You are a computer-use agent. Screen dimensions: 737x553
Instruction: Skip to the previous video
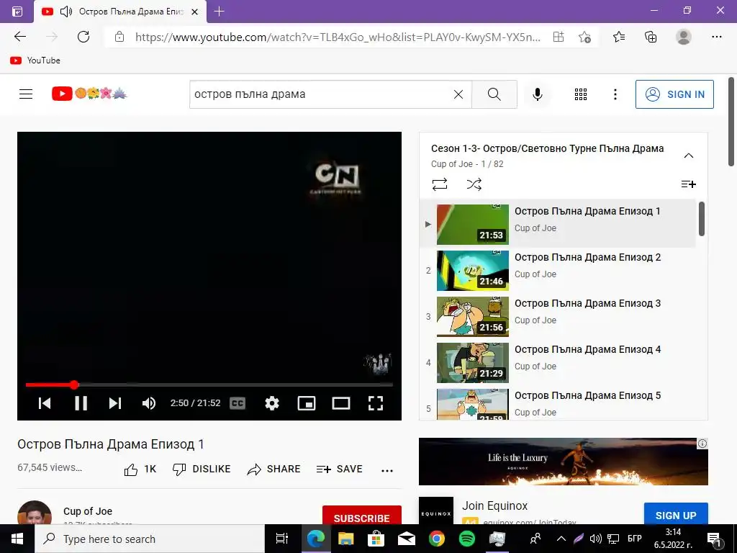[45, 403]
